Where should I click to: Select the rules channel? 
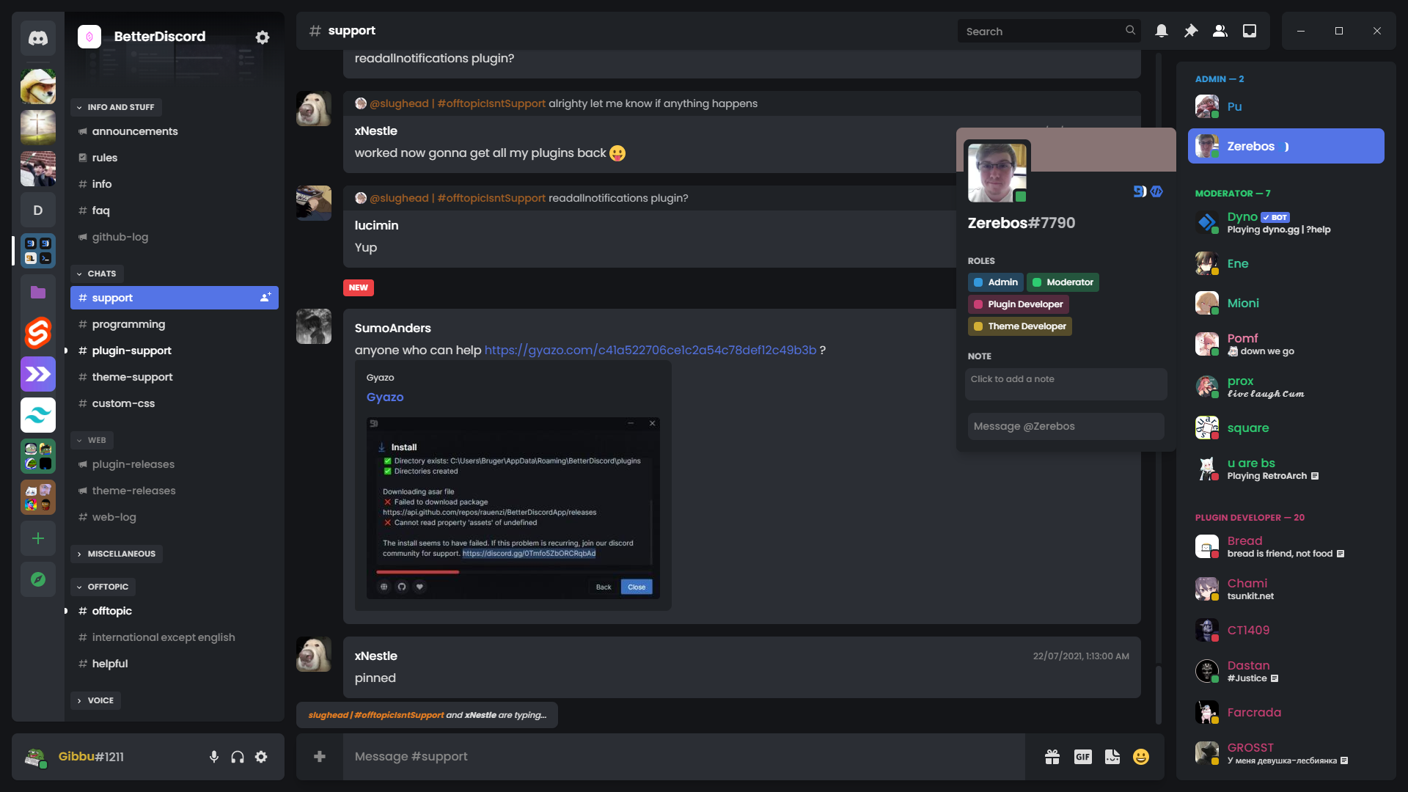pyautogui.click(x=175, y=158)
